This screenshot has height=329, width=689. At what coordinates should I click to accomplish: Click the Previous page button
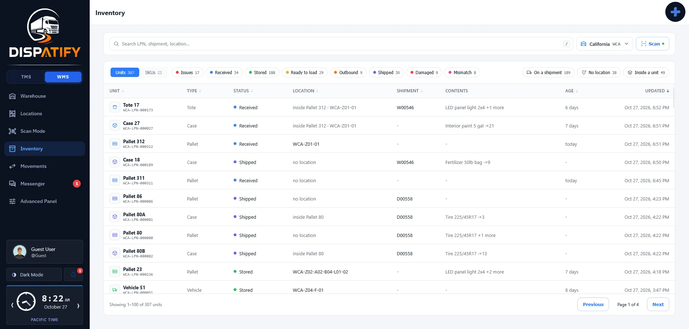pos(593,304)
